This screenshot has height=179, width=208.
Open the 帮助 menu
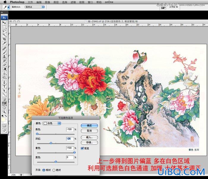point(99,2)
